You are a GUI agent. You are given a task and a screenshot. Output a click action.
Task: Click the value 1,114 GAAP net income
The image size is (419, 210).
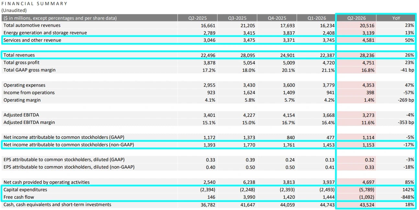click(x=368, y=137)
